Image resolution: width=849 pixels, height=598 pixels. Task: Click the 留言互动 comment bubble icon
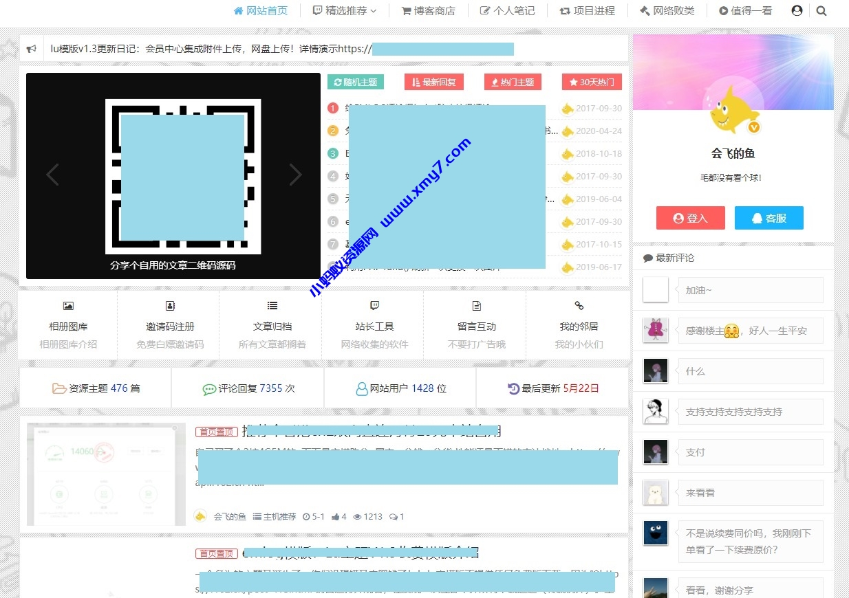(475, 305)
